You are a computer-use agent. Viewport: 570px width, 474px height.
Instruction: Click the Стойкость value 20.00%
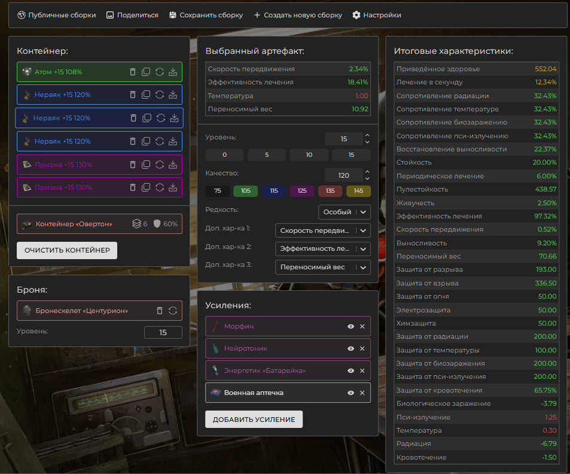tap(544, 162)
